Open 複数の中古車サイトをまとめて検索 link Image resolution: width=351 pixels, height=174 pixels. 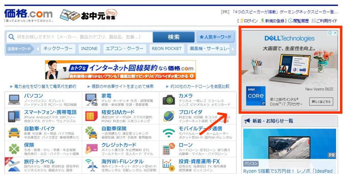pyautogui.click(x=122, y=86)
